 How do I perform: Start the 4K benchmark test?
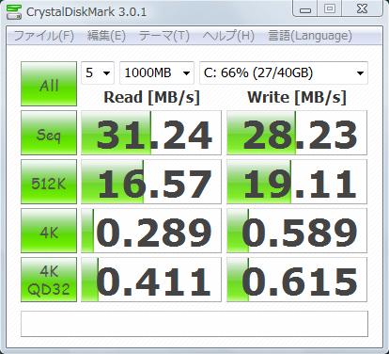pyautogui.click(x=49, y=231)
